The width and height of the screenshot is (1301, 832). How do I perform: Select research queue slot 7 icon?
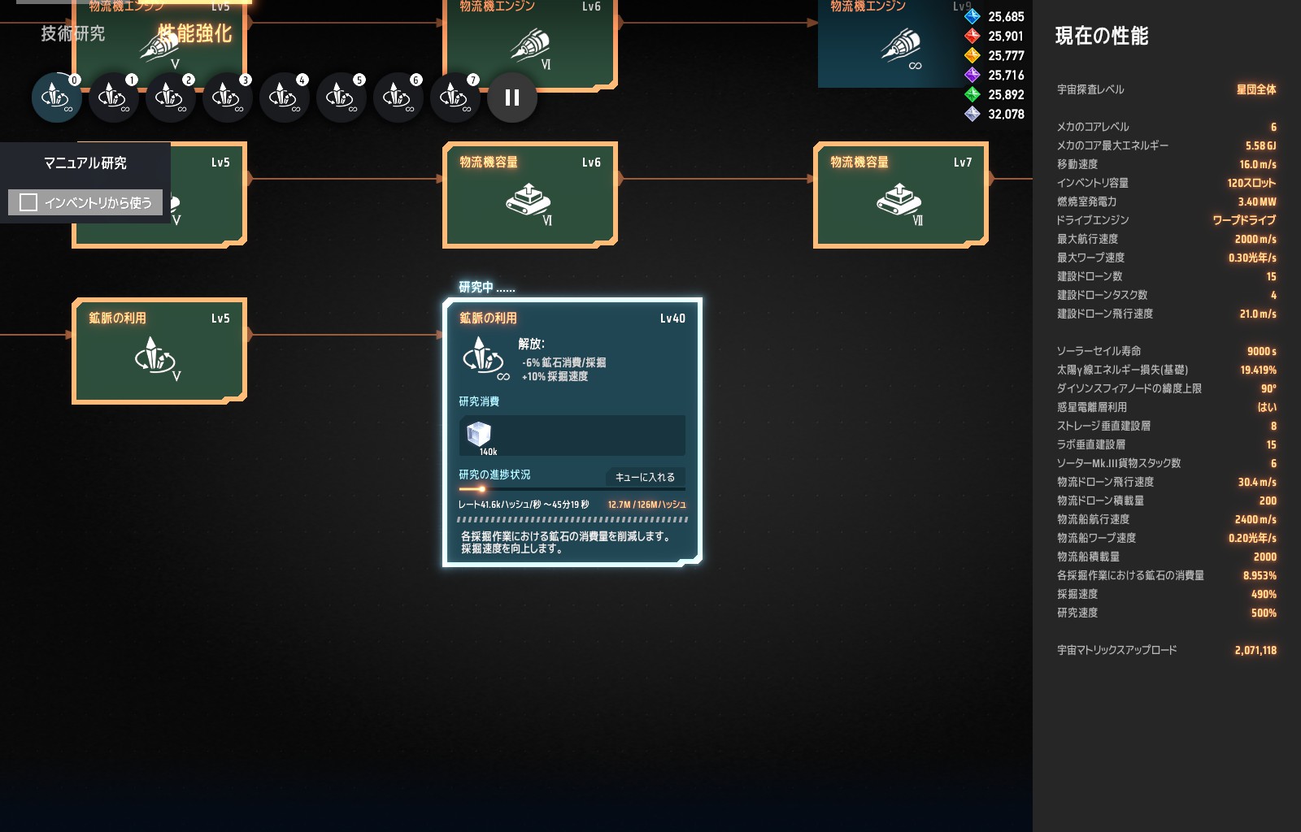[455, 97]
